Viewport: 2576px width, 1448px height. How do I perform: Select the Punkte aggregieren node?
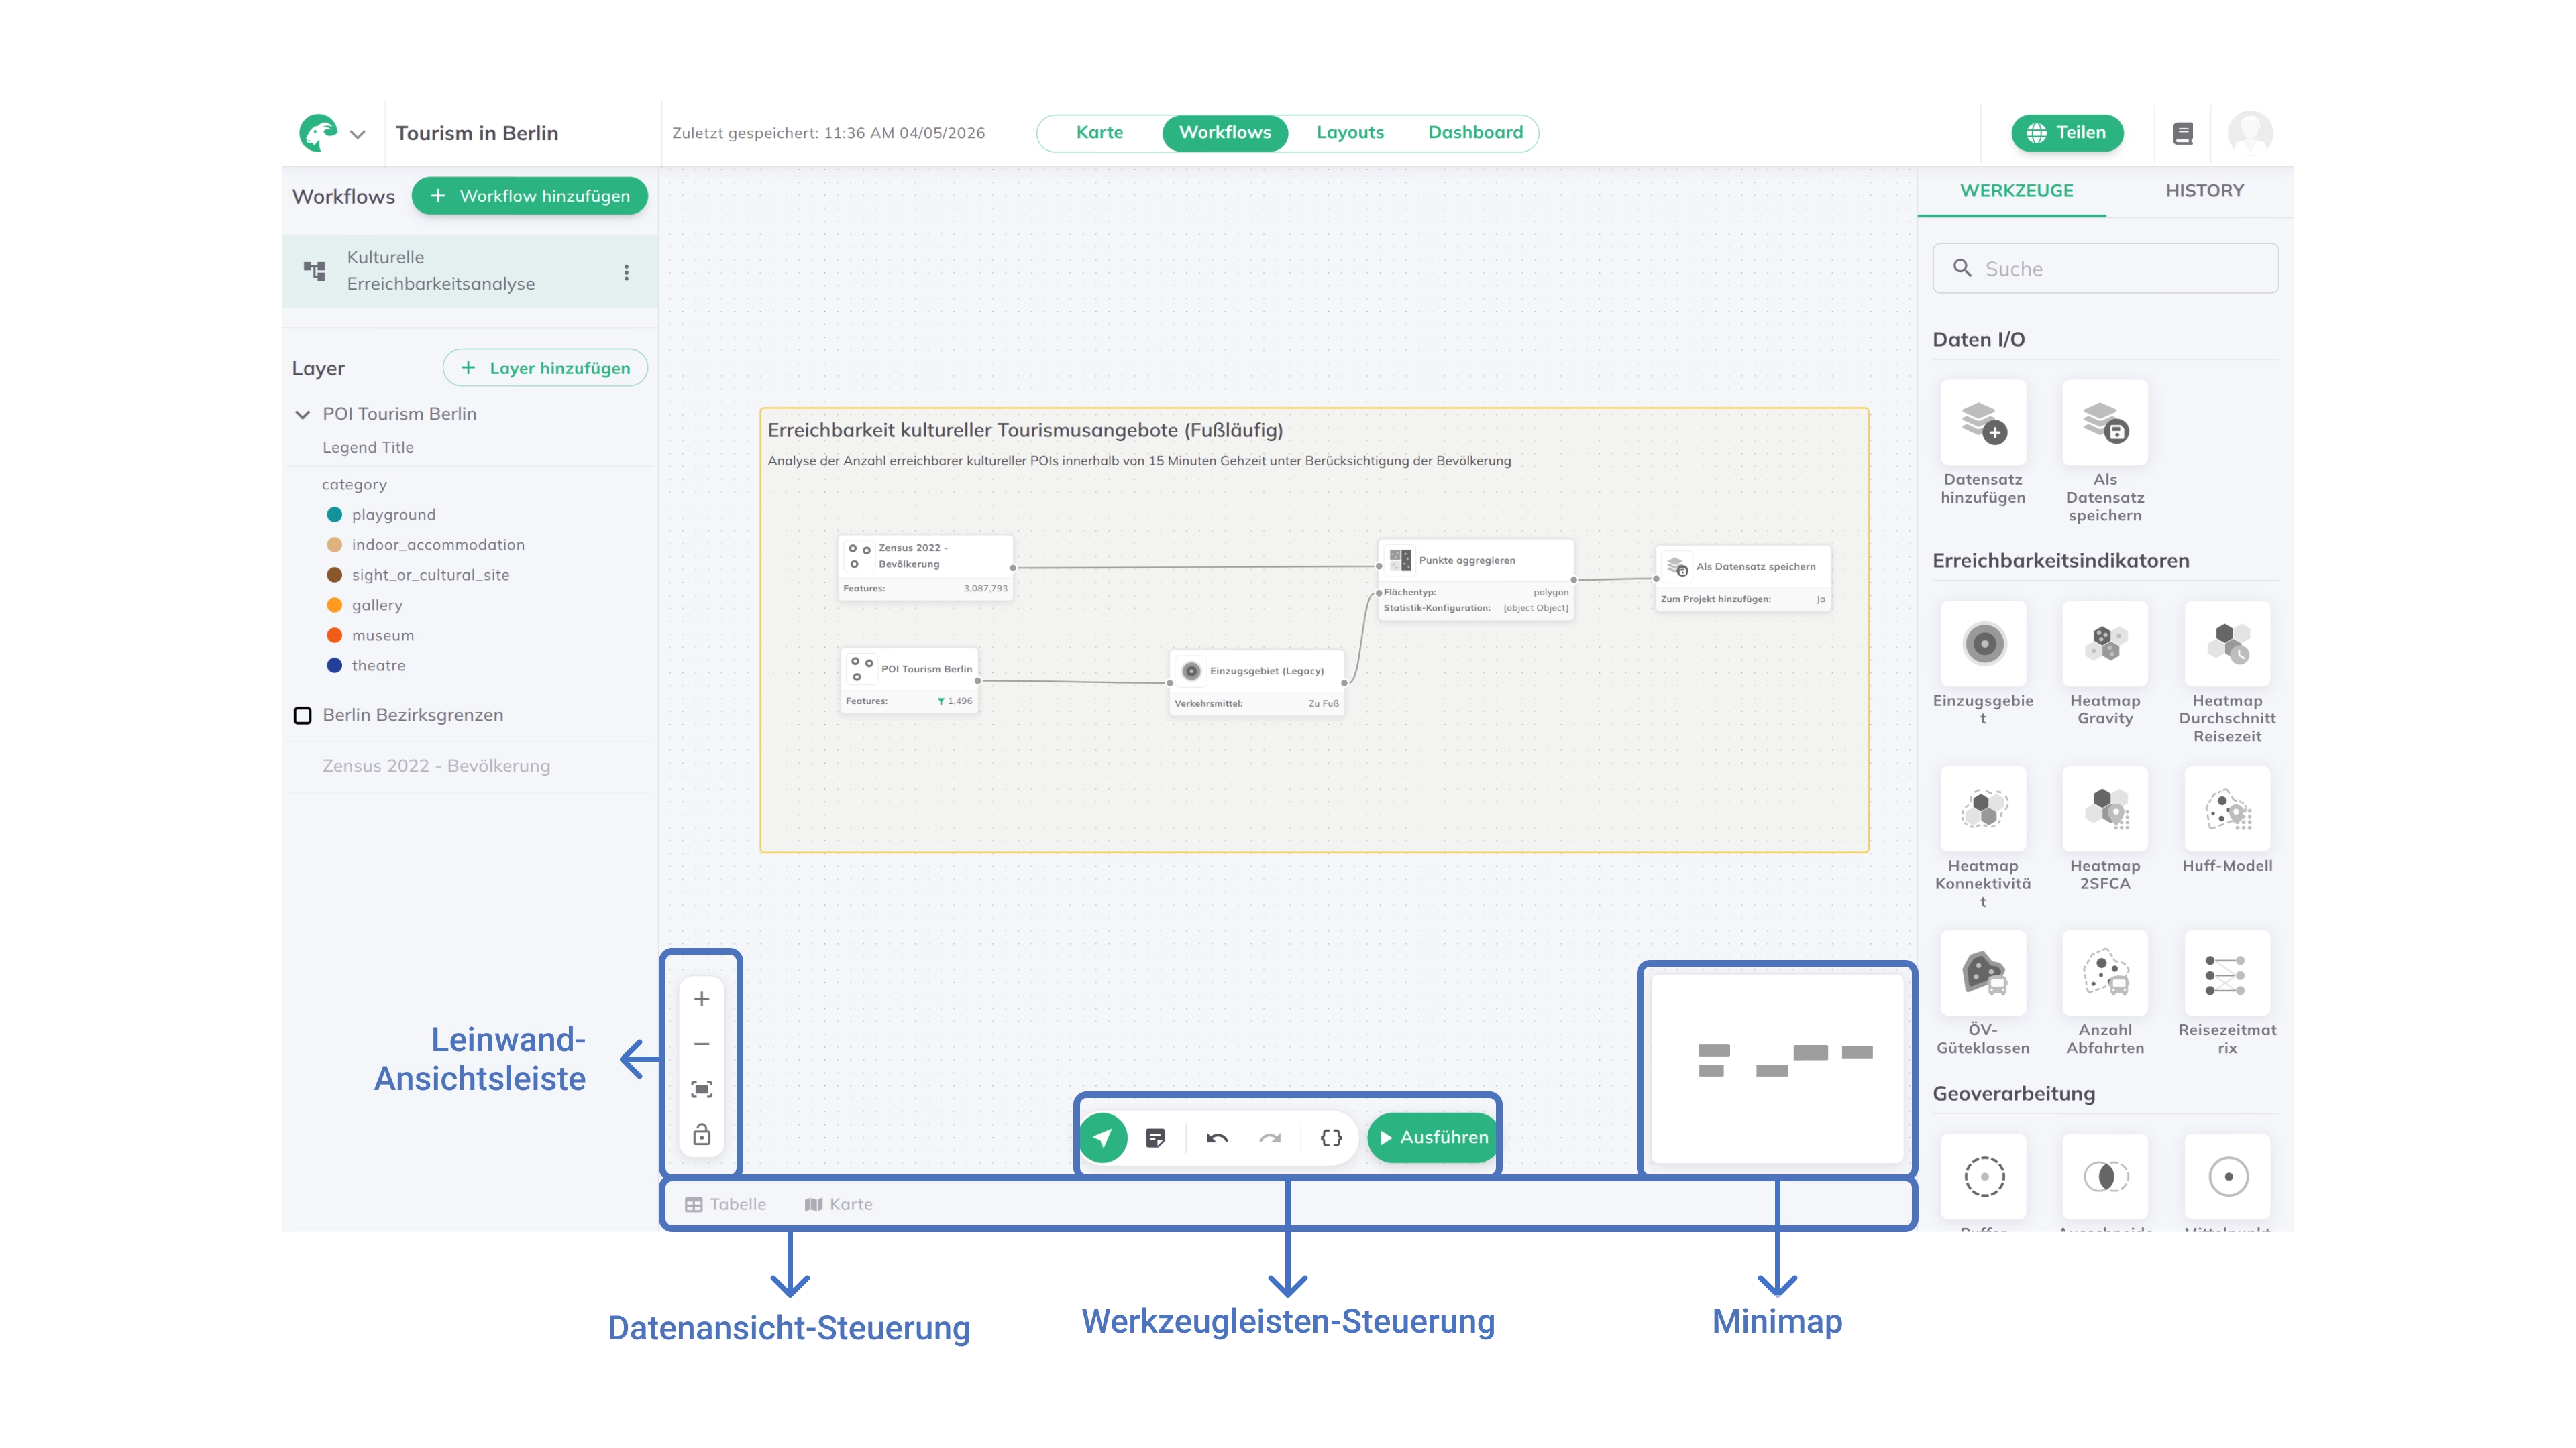click(1475, 581)
